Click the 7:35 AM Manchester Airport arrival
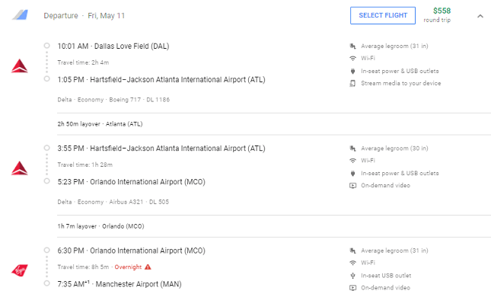 click(x=120, y=284)
